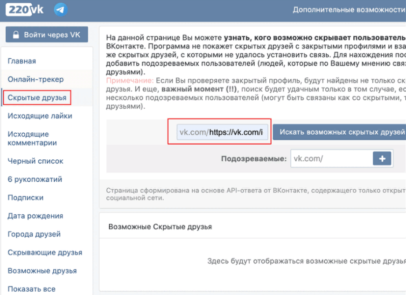Screen dimensions: 406x295
Task: Click the plus button to add a suspect
Action: (382, 158)
